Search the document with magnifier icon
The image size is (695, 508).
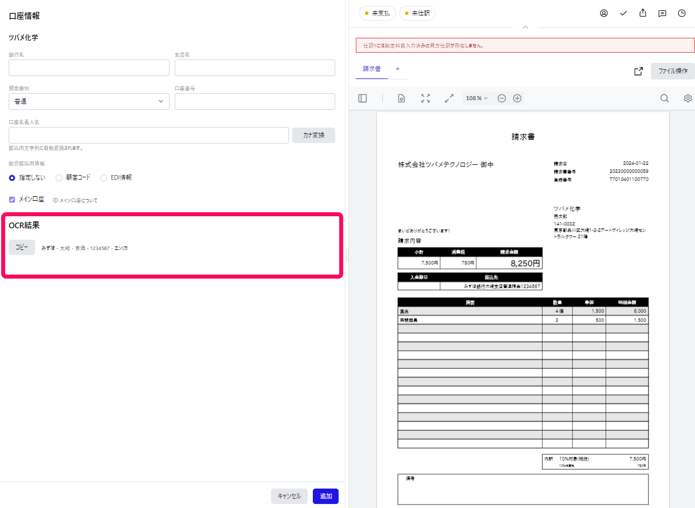tap(665, 98)
